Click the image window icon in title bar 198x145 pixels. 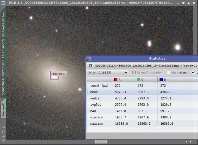[3, 3]
